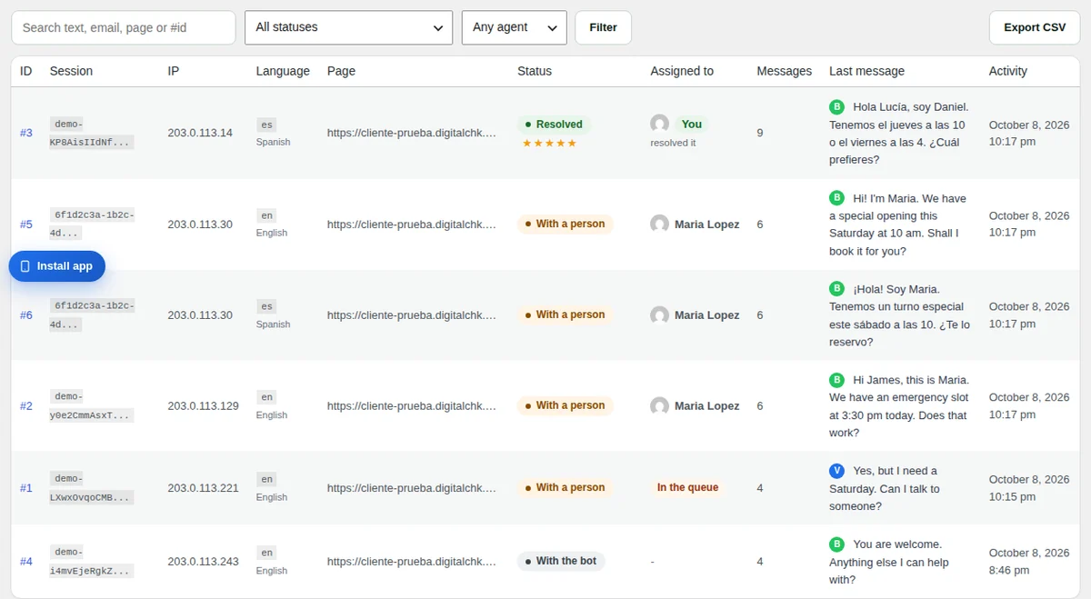Open conversation #2 link
Viewport: 1091px width, 599px height.
(x=26, y=406)
